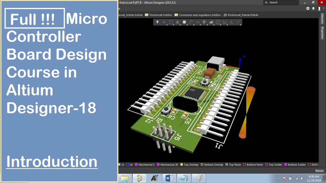326x183 pixels.
Task: Click the Panels button
Action: pos(320,171)
